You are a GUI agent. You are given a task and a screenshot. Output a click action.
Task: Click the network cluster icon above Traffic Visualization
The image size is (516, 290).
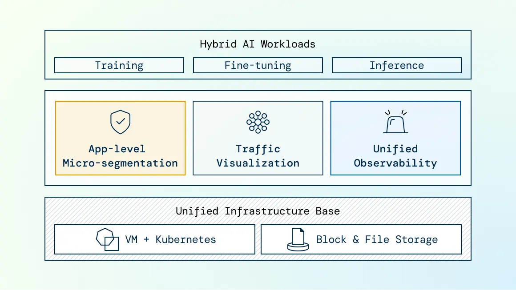[258, 121]
